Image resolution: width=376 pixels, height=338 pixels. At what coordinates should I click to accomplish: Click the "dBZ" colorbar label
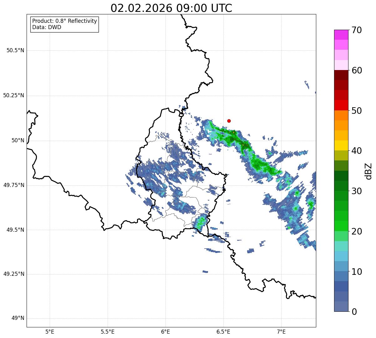click(368, 171)
